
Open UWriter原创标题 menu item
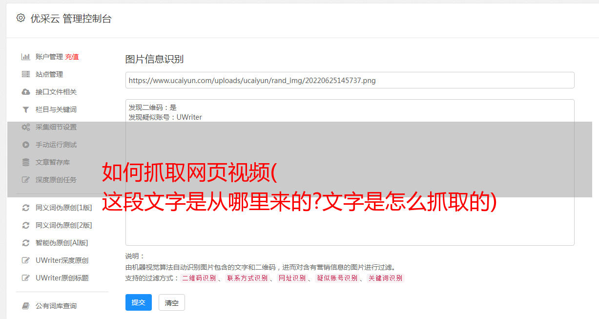click(x=62, y=278)
